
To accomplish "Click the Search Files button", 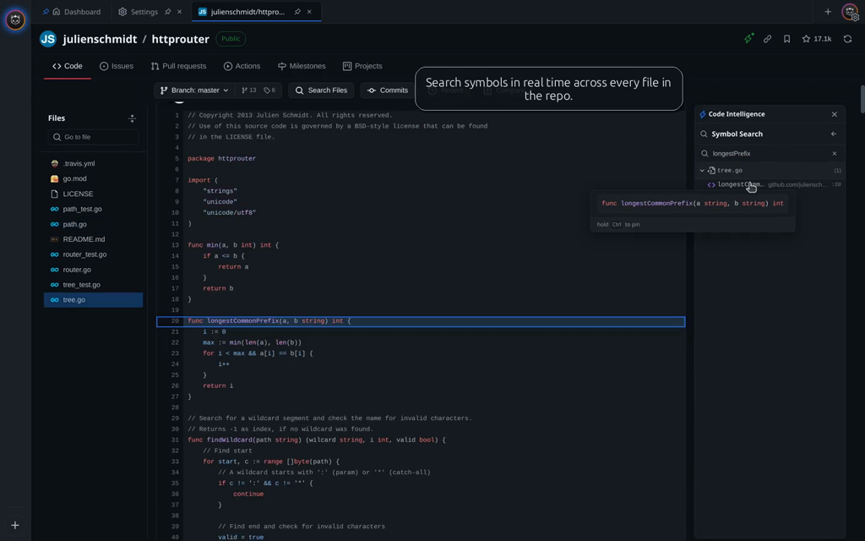I will point(321,90).
